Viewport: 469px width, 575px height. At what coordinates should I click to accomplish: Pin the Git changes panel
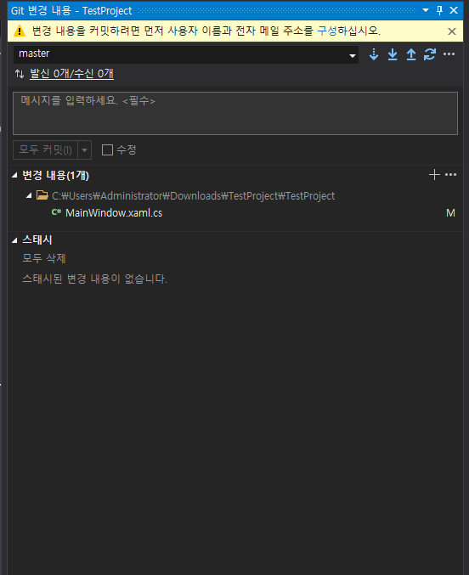(x=439, y=10)
